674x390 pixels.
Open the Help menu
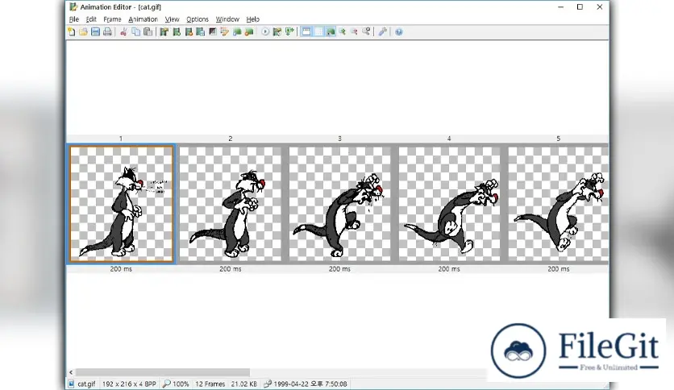point(253,19)
